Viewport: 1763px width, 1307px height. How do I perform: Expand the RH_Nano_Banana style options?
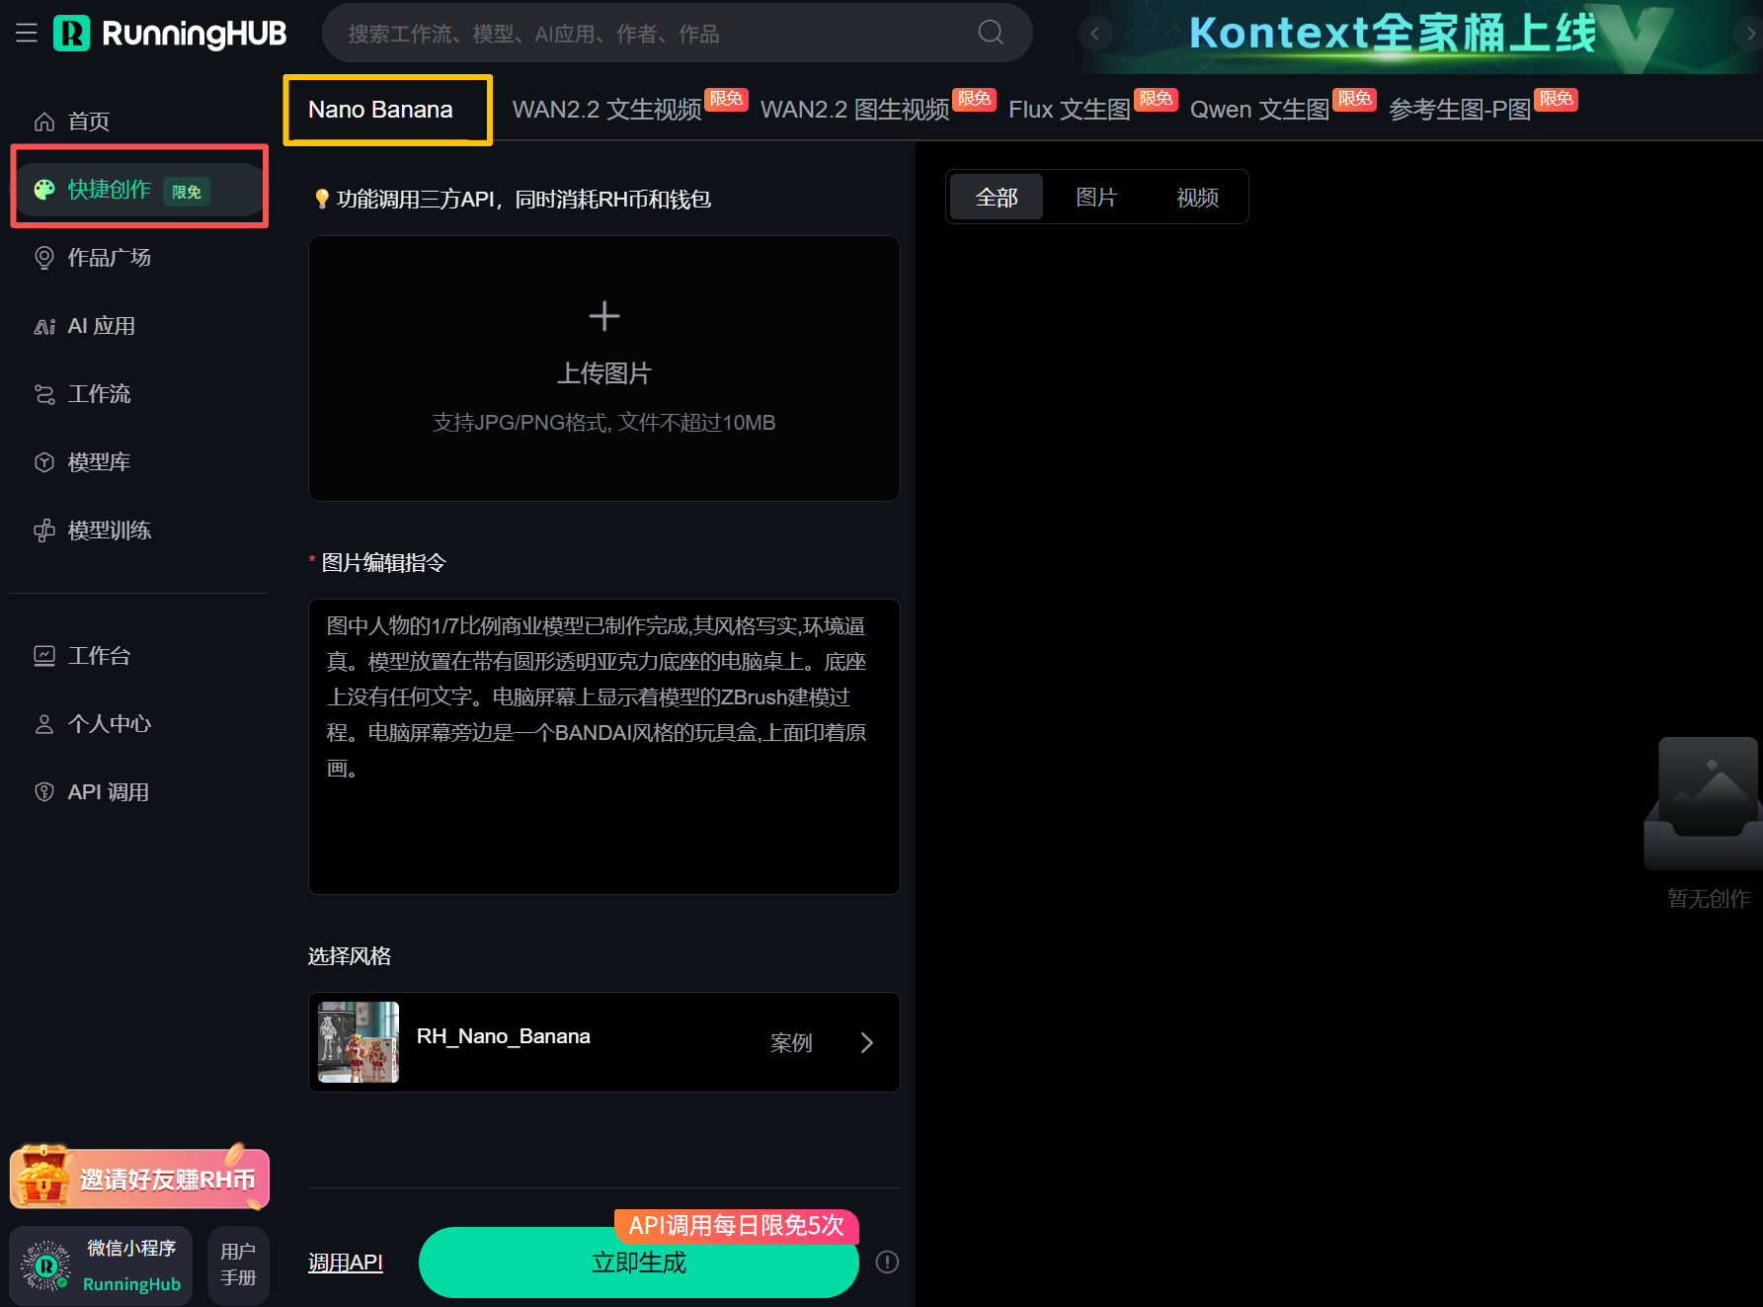point(866,1042)
